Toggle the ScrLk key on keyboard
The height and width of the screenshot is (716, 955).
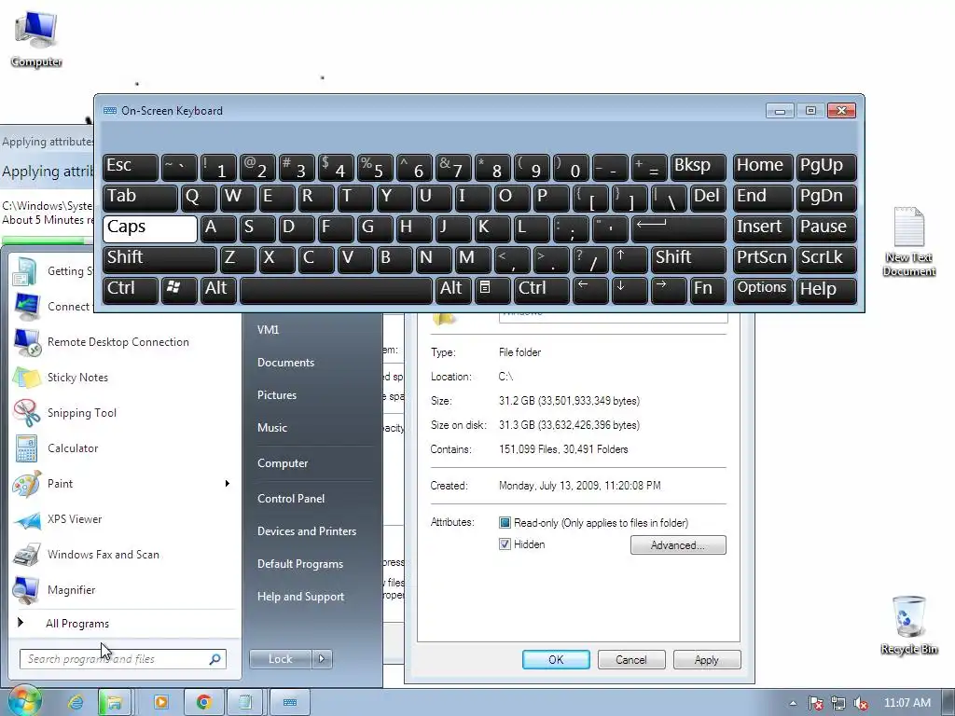pos(826,259)
